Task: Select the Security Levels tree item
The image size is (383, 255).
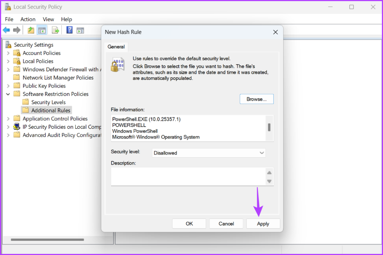Action: [48, 102]
